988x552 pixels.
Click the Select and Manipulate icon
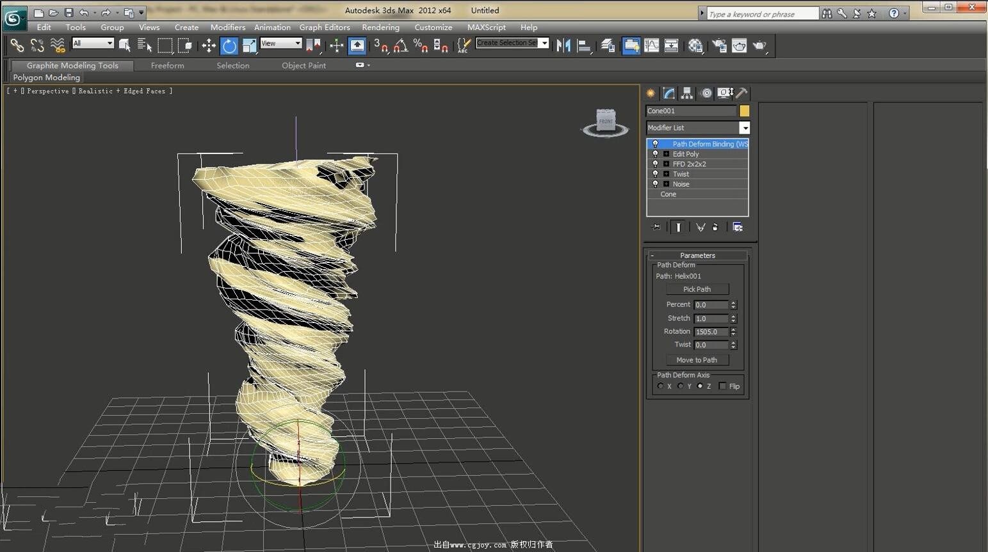point(336,45)
